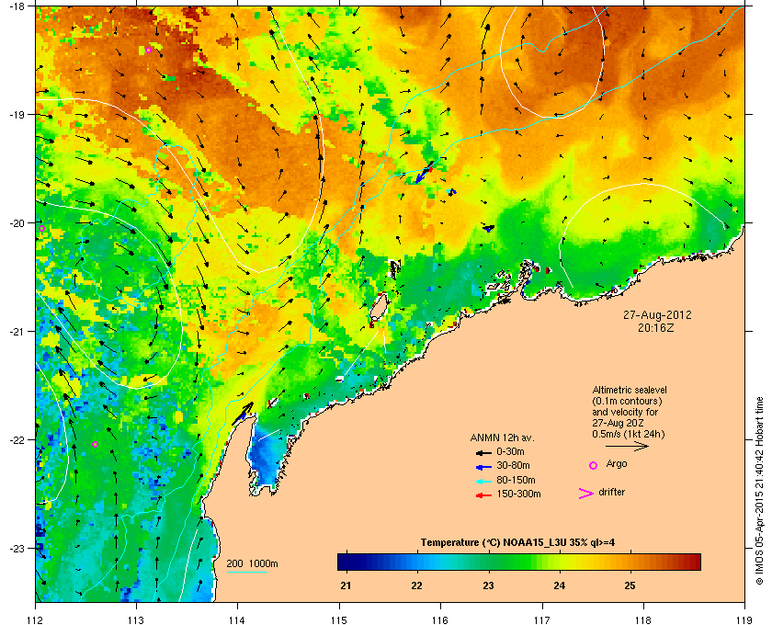Click the '0-30m' depth label

point(511,451)
